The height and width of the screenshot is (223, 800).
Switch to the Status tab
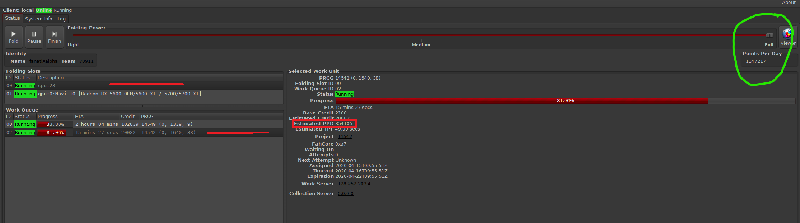pyautogui.click(x=13, y=18)
